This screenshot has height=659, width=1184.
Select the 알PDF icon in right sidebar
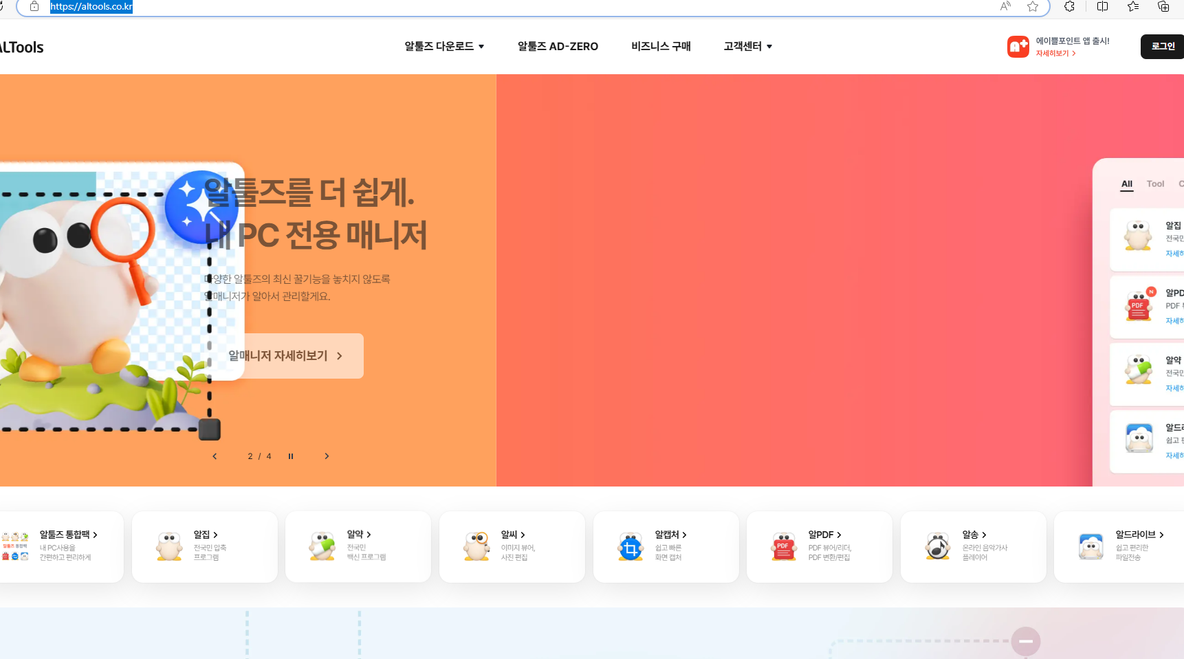point(1139,306)
